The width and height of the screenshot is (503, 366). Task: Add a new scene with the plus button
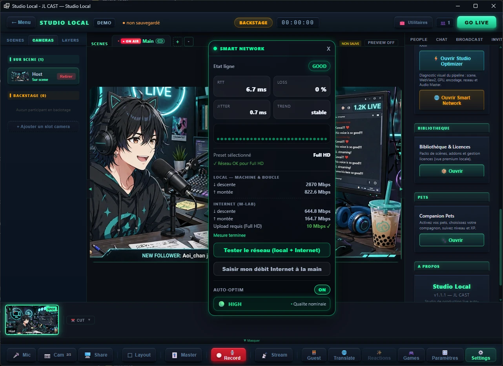pos(177,42)
